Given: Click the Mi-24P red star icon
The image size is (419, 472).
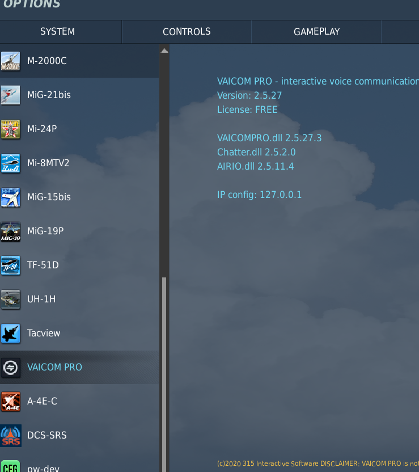Looking at the screenshot, I should [11, 129].
